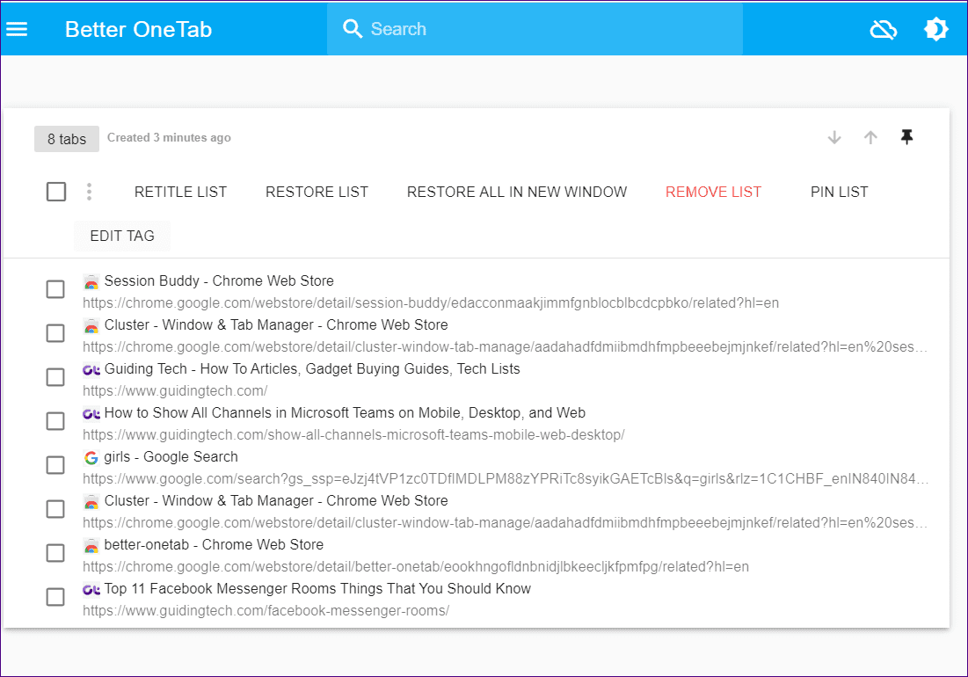The width and height of the screenshot is (968, 677).
Task: Click Facebook Messenger Rooms GT favicon
Action: [91, 590]
